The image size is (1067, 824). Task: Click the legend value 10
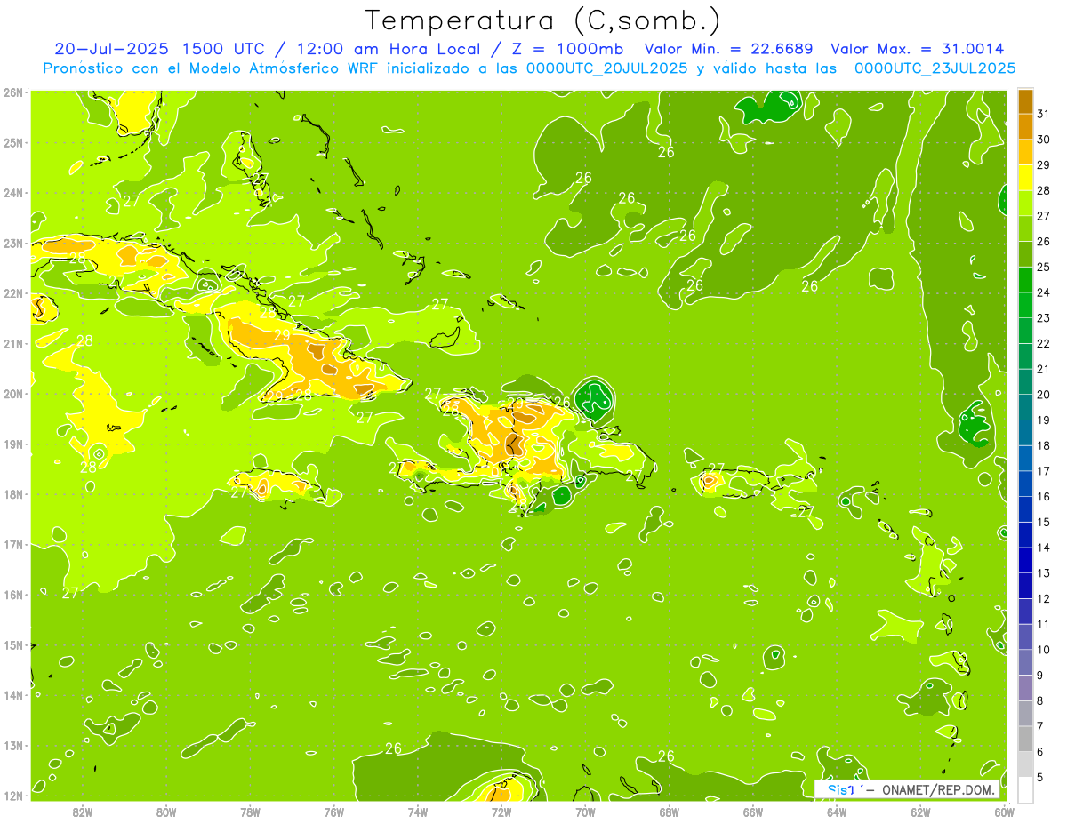pyautogui.click(x=1043, y=650)
